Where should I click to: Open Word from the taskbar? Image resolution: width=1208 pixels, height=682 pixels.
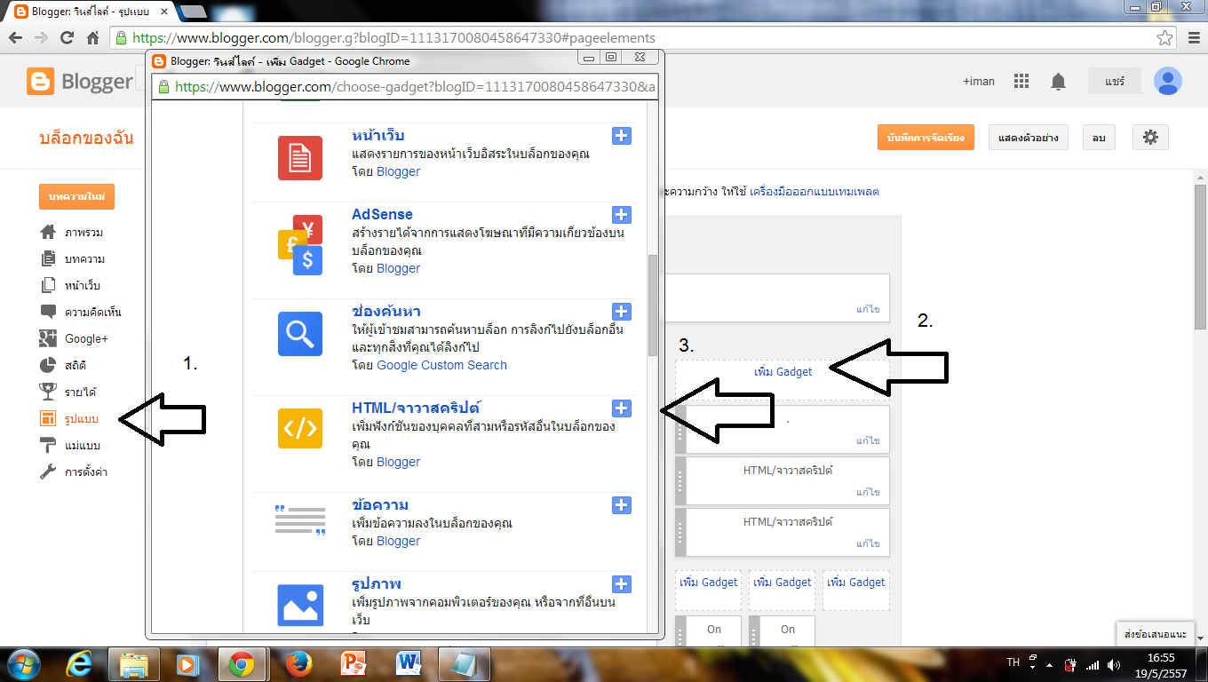[x=409, y=663]
